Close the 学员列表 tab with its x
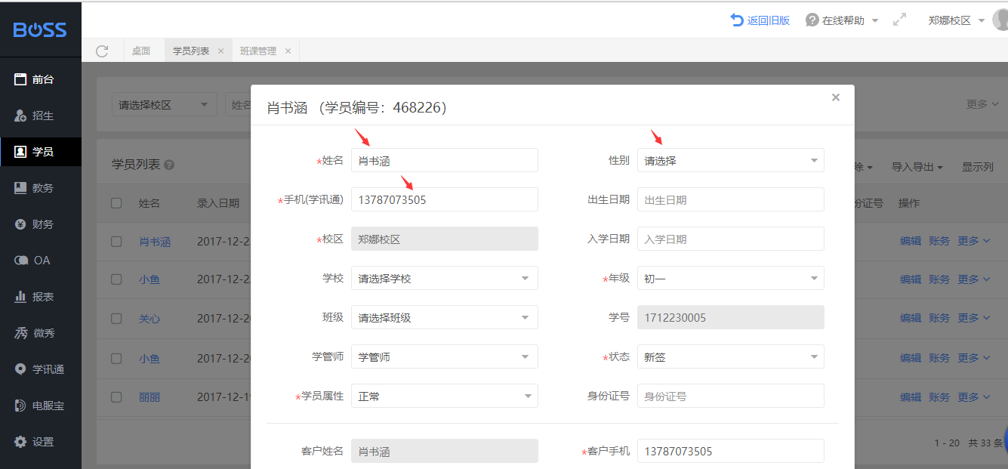Viewport: 1008px width, 469px height. pos(220,51)
